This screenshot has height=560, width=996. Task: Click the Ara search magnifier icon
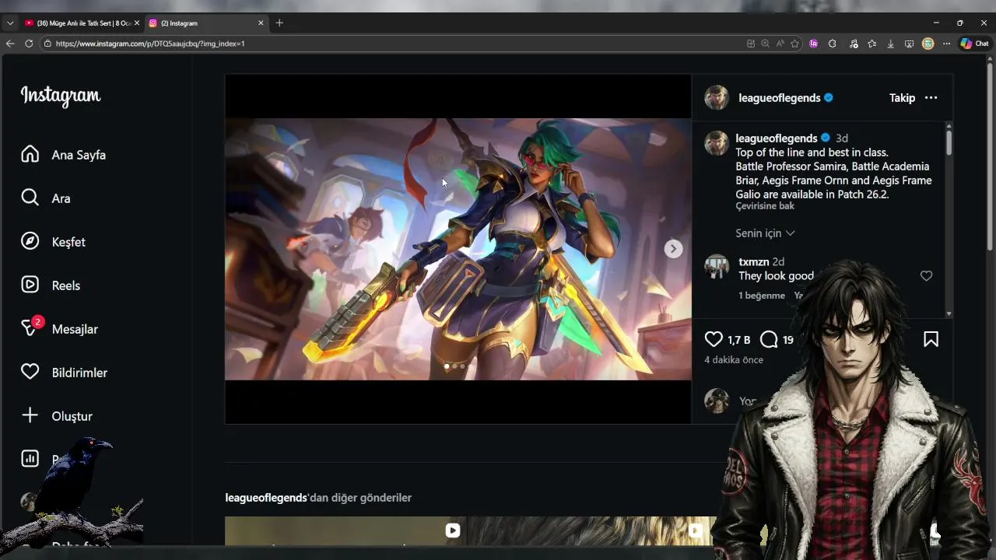(x=30, y=198)
